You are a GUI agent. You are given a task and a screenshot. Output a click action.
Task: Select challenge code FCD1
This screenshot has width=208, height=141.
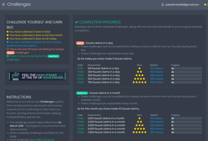80,68
